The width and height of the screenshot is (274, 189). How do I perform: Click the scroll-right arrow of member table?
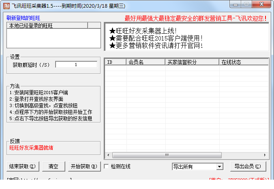(265, 155)
